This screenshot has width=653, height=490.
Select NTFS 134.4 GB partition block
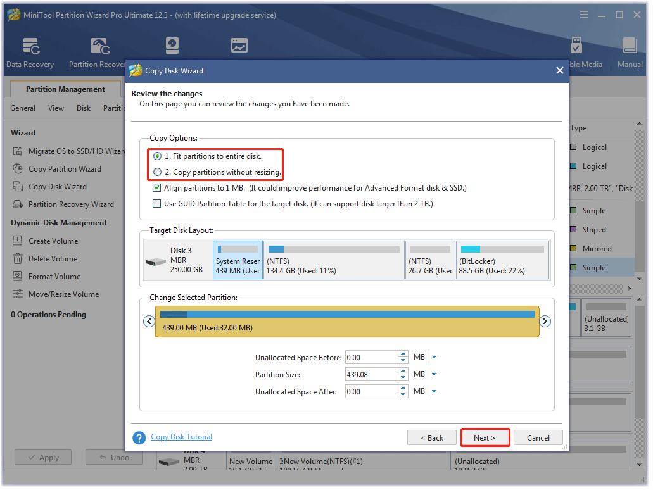point(334,260)
